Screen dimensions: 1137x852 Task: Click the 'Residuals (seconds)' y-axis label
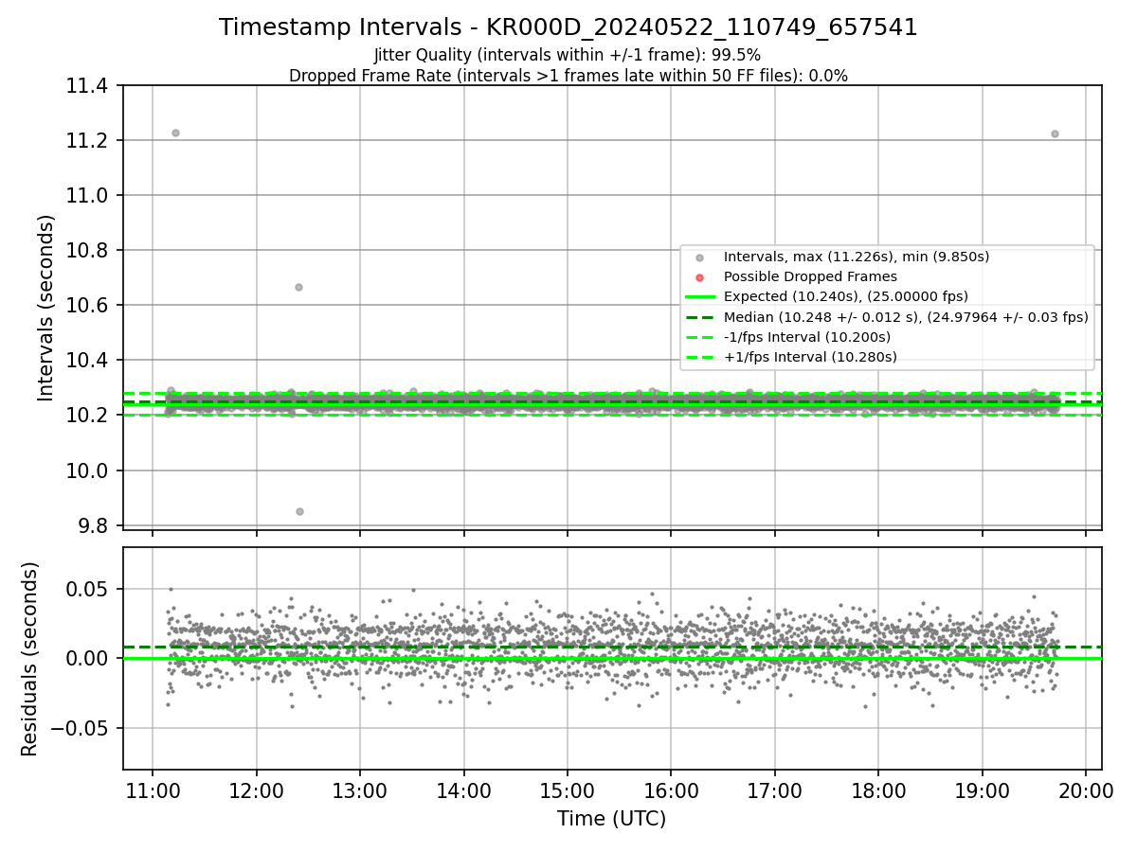[30, 659]
